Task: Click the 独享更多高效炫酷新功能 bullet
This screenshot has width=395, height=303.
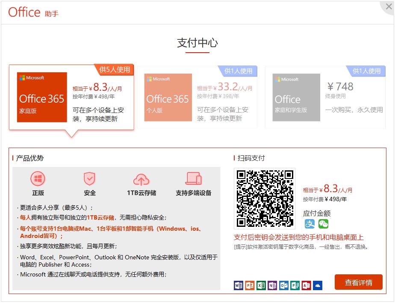Action: [68, 246]
